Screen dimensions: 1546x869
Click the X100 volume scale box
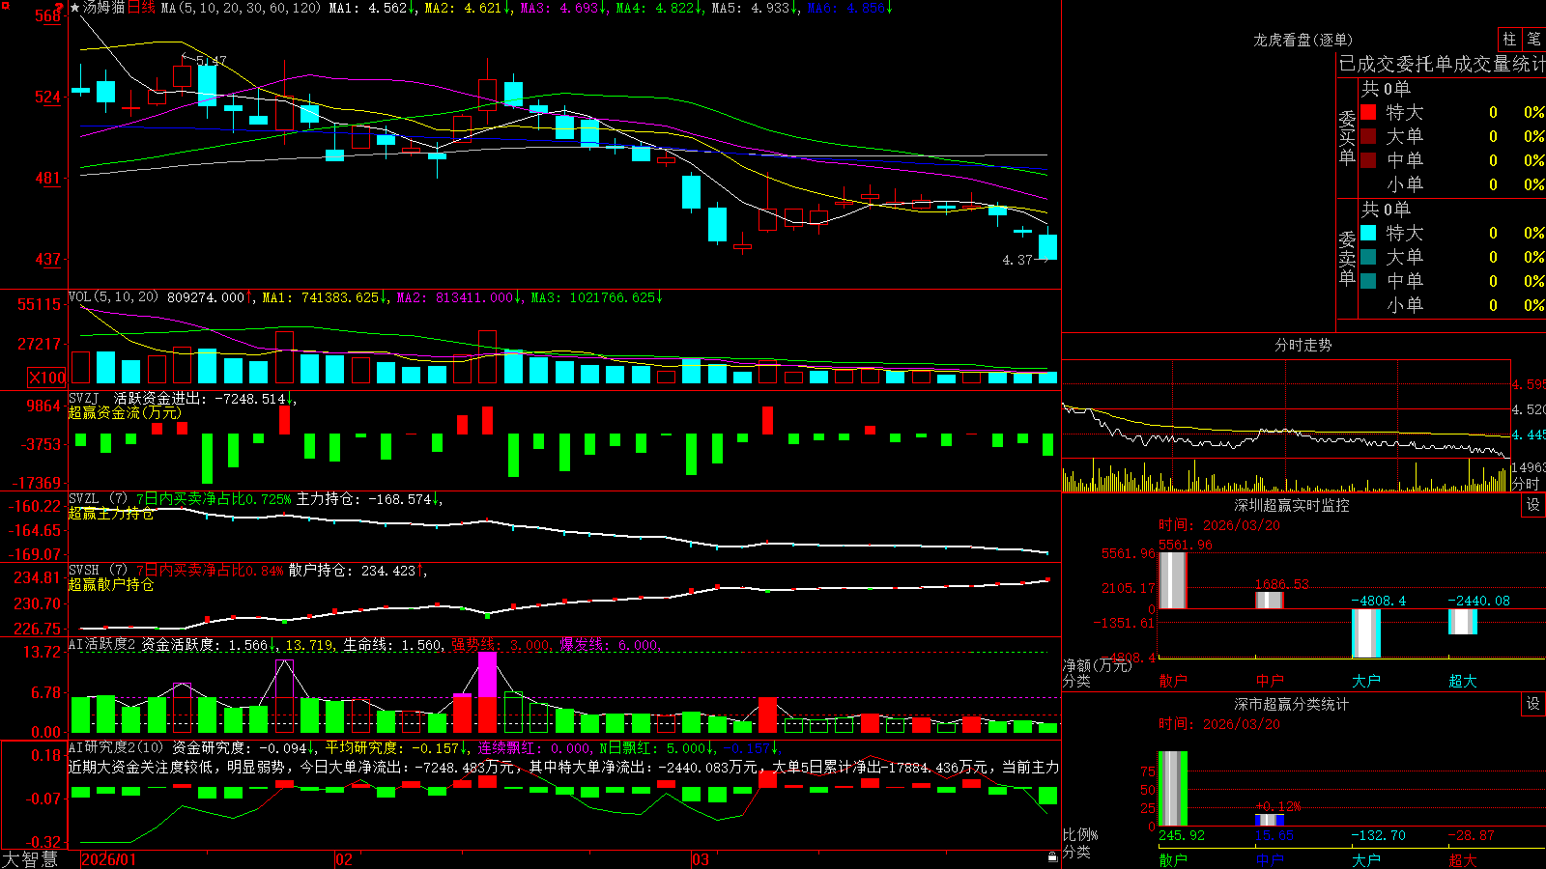point(47,378)
